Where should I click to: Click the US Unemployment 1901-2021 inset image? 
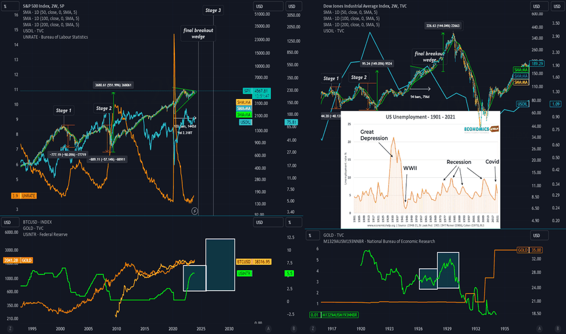[420, 169]
